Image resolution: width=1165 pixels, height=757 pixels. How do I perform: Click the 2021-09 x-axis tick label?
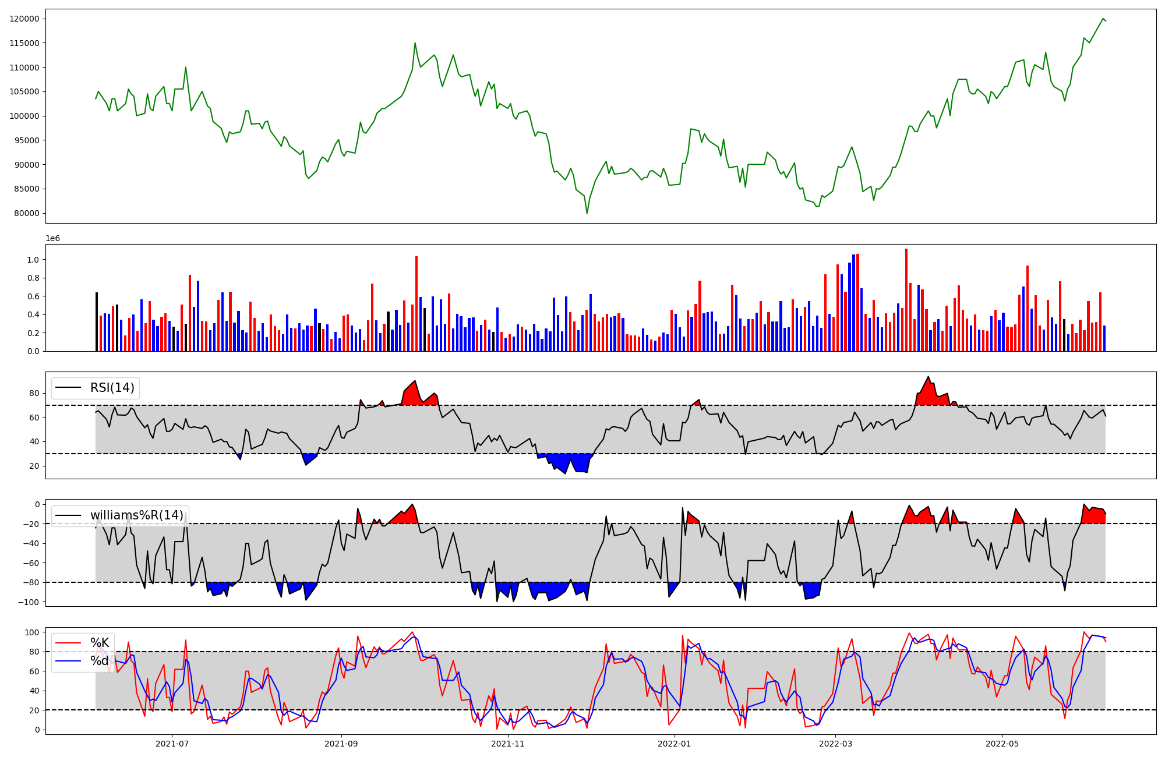coord(341,744)
